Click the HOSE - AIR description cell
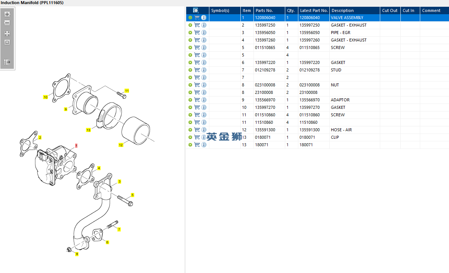 pyautogui.click(x=355, y=130)
